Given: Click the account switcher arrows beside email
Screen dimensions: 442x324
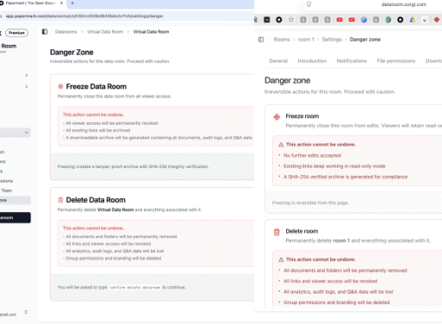Looking at the screenshot, I should click(26, 312).
